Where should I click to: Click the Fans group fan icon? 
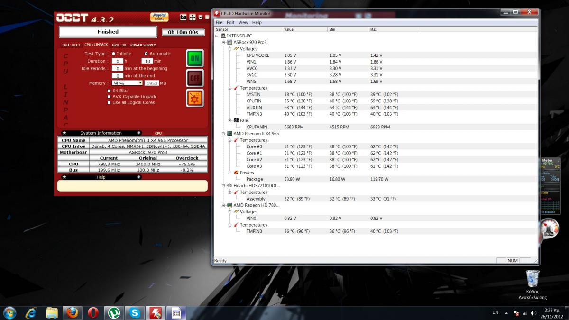pos(236,120)
